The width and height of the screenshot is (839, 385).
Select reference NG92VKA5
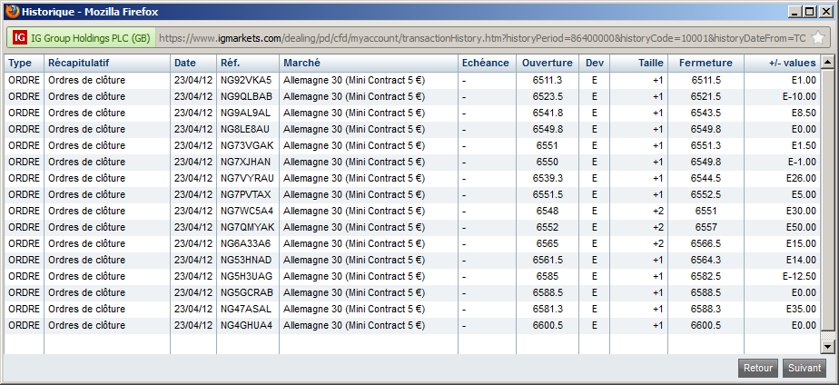pos(246,80)
